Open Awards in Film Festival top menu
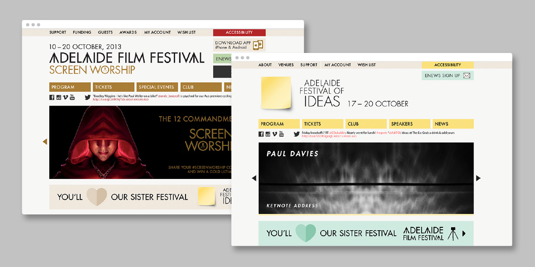The image size is (535, 267). [128, 32]
